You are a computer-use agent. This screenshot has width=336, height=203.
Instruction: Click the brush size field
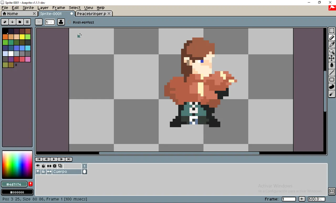(x=50, y=22)
